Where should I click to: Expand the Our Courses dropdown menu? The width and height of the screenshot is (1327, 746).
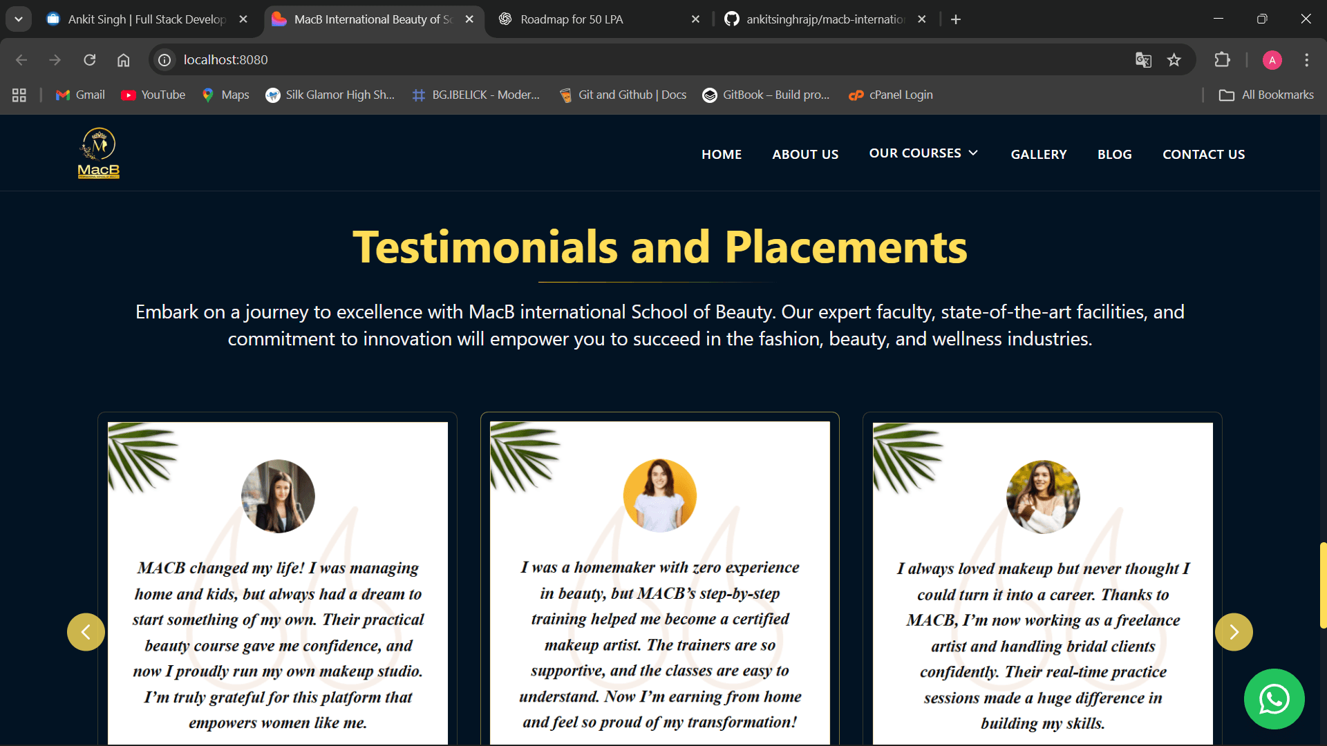(923, 153)
